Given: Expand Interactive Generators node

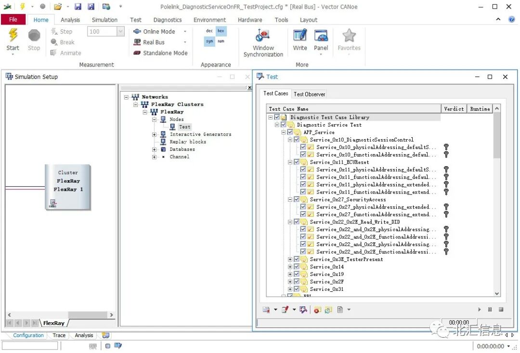Looking at the screenshot, I should coord(154,134).
